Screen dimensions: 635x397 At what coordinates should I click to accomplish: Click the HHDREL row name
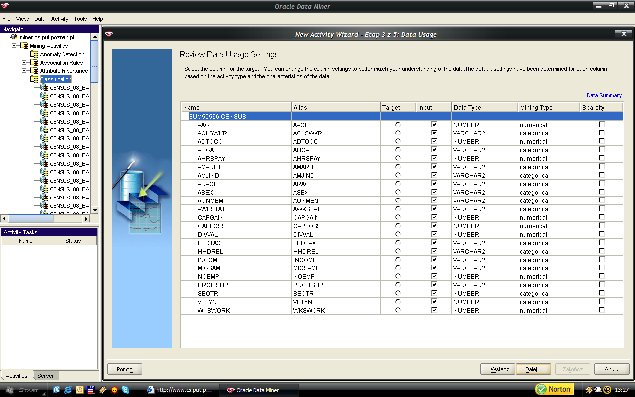click(x=210, y=252)
